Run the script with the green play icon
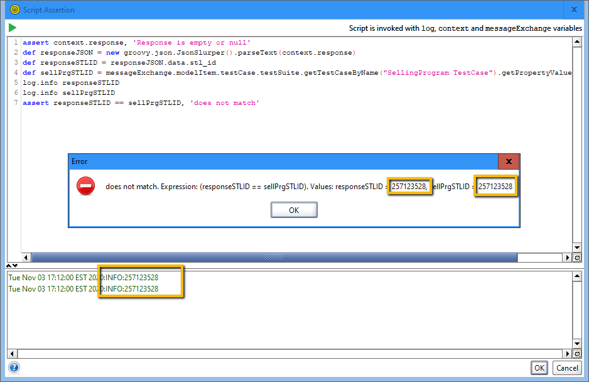This screenshot has width=589, height=382. pos(13,28)
